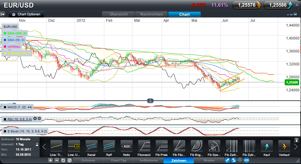Viewport: 301px width, 164px height.
Task: Toggle the S Stoch indicator legend
Action: (25, 131)
